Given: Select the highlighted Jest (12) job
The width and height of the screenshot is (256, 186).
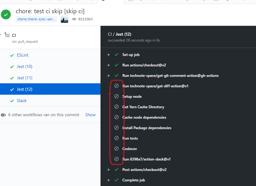Looking at the screenshot, I should pyautogui.click(x=50, y=89).
